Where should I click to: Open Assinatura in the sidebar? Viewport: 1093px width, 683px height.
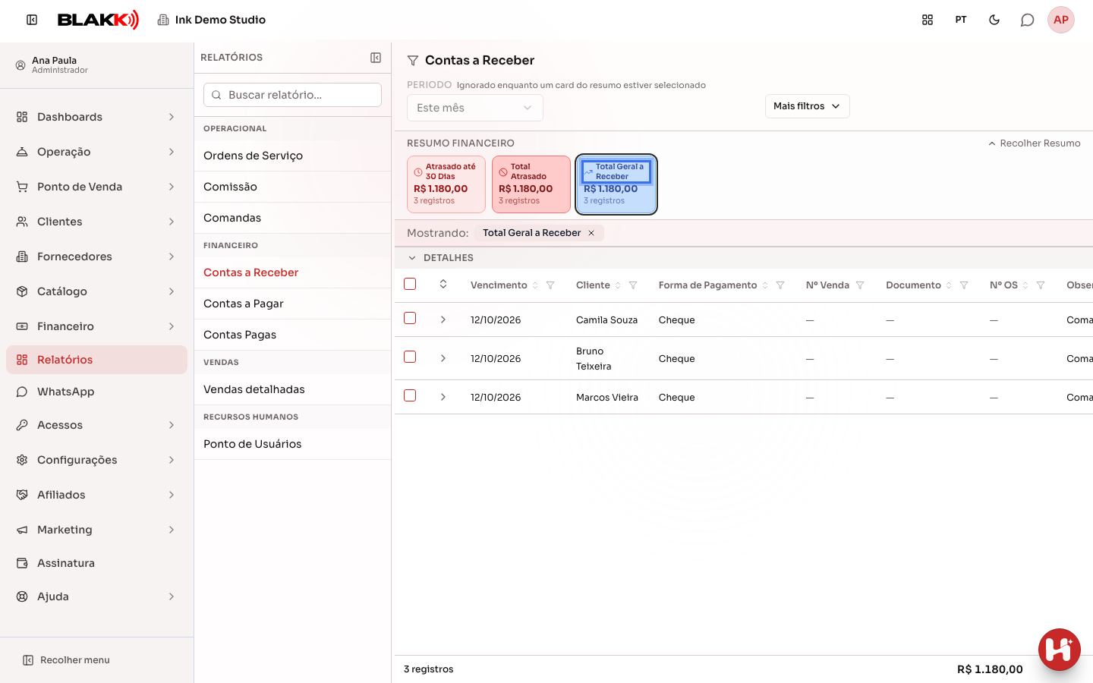96,563
